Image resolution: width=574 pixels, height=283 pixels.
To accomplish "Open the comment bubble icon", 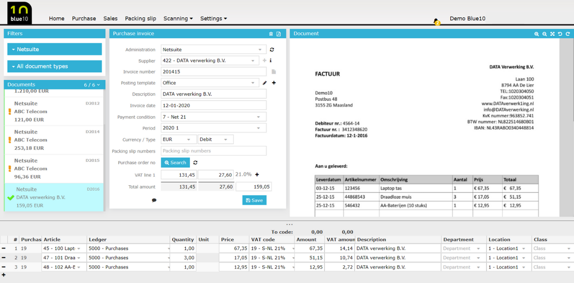I will click(x=154, y=200).
